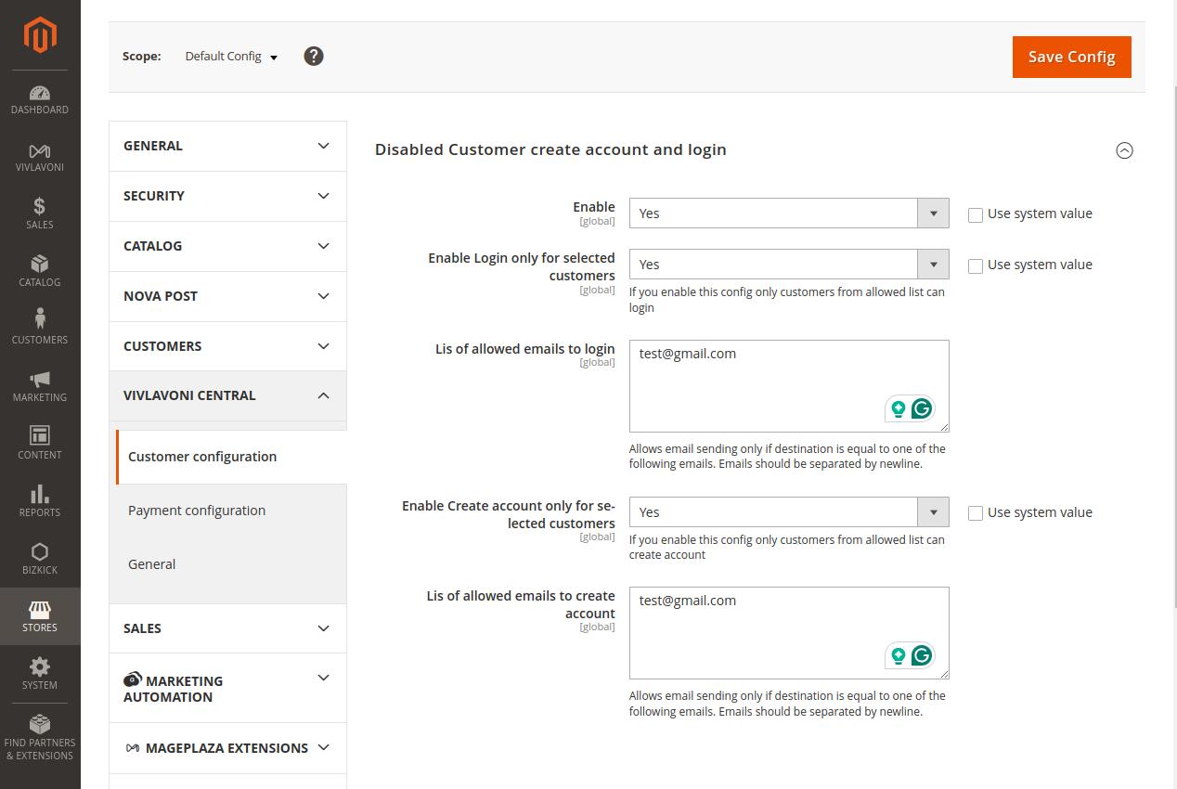Expand the Security configuration section
Viewport: 1177px width, 789px height.
pos(227,196)
